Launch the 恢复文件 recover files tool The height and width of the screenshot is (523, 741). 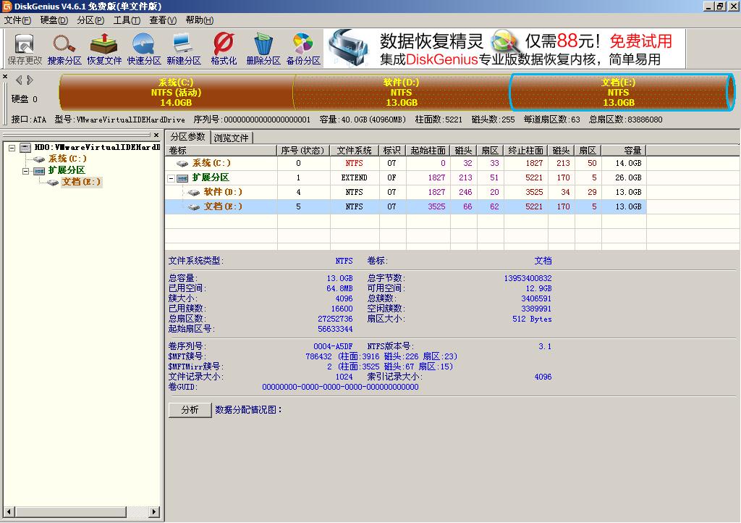tap(104, 49)
